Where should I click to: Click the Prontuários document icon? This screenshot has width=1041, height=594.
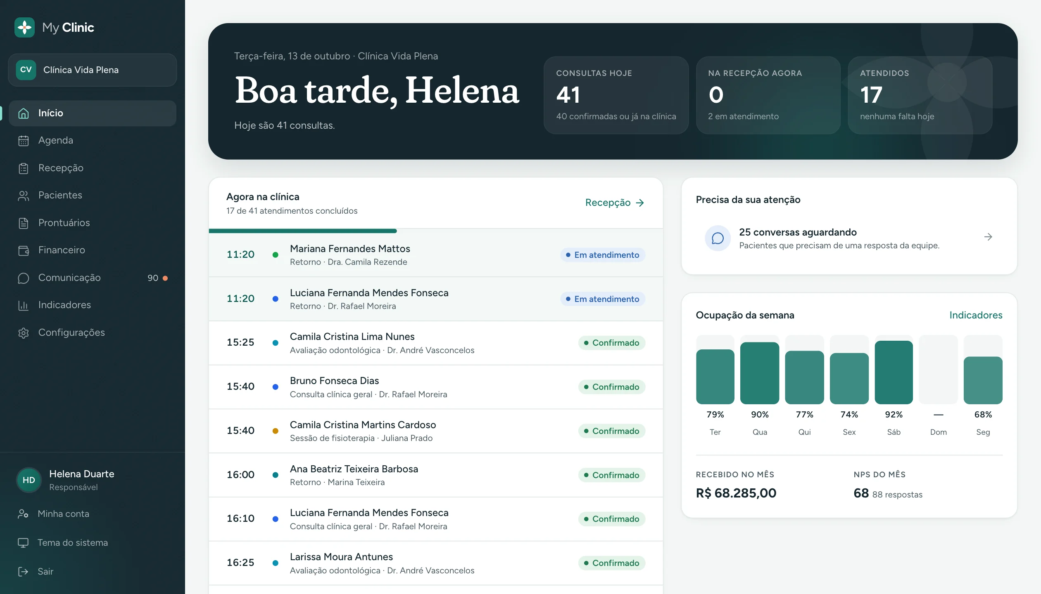click(24, 223)
